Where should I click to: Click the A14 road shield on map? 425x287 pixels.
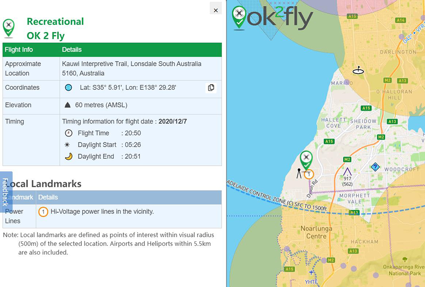tap(401, 20)
